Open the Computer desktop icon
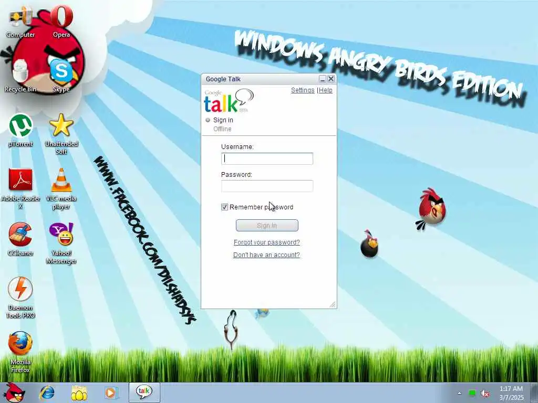The width and height of the screenshot is (538, 403). (x=20, y=22)
